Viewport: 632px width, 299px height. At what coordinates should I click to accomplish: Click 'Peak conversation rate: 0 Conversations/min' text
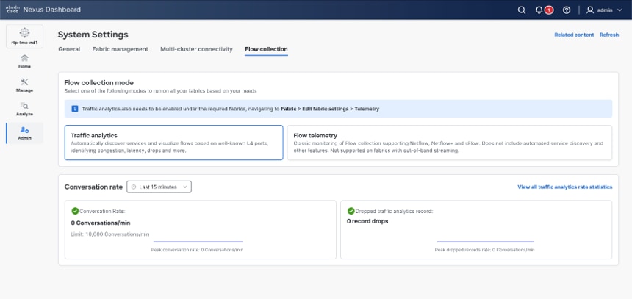197,250
